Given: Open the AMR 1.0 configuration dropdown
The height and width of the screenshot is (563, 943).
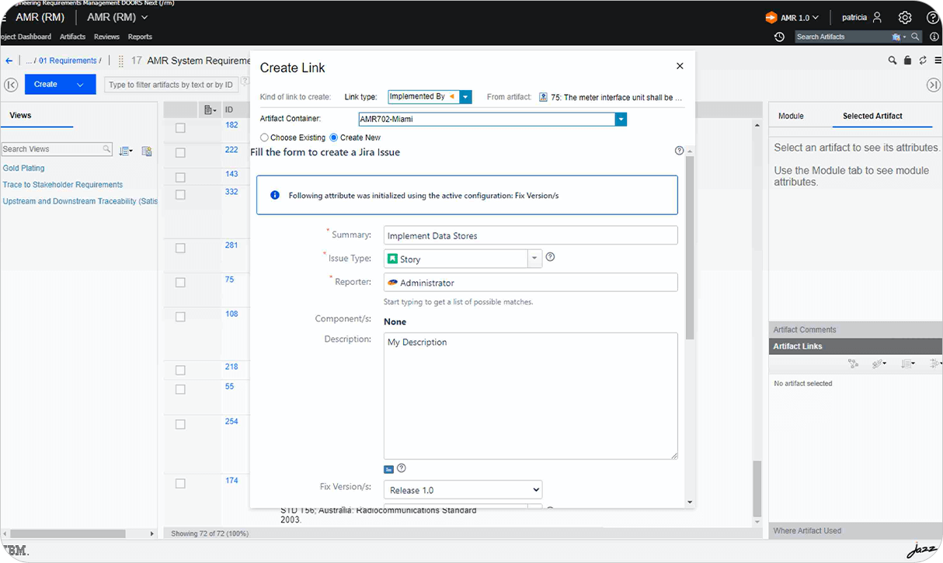Looking at the screenshot, I should (815, 17).
